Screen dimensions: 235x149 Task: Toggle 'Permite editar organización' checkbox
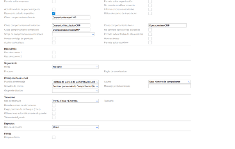(x=150, y=2)
